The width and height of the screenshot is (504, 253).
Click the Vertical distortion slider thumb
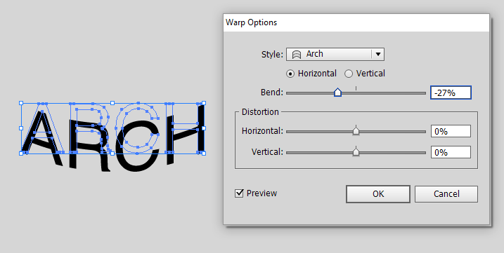(356, 151)
